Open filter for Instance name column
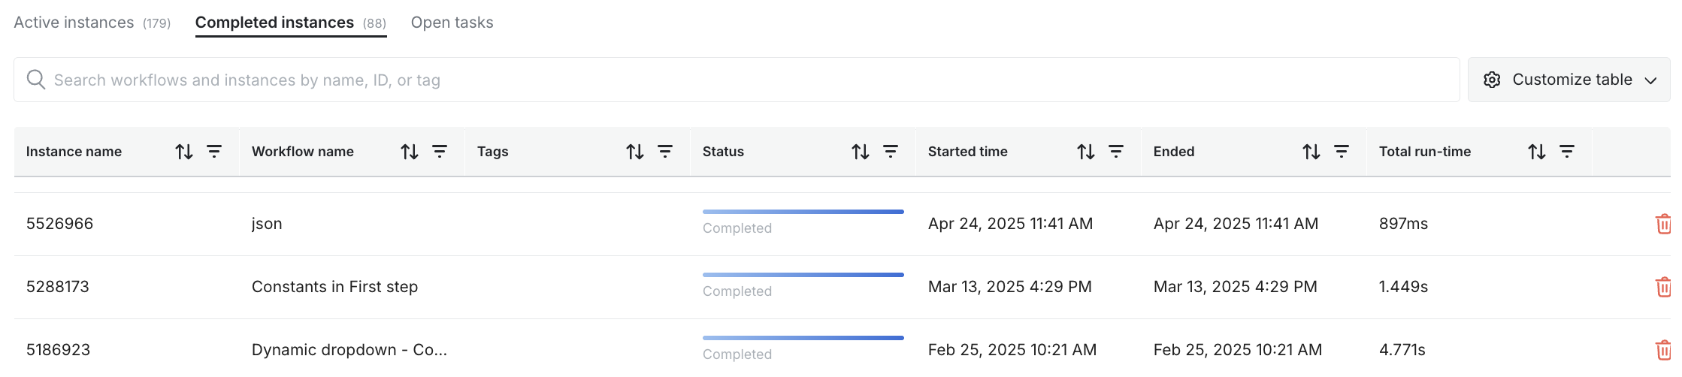Viewport: 1682px width, 377px height. point(214,152)
